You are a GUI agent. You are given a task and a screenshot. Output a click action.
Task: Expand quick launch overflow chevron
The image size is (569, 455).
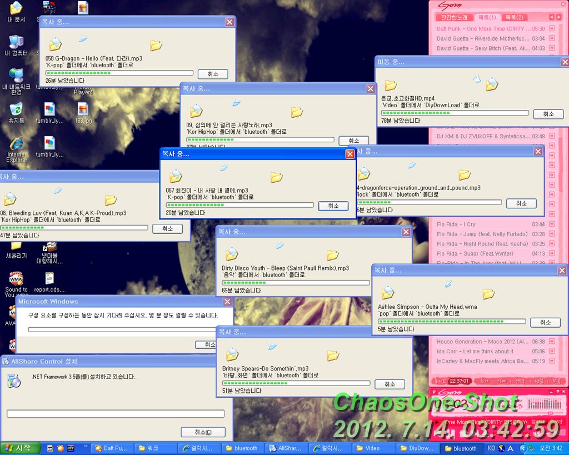(x=86, y=446)
